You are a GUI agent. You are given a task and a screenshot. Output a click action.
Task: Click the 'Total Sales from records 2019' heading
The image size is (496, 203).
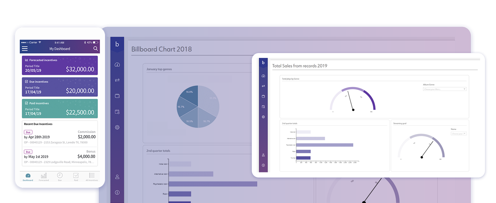pos(300,65)
